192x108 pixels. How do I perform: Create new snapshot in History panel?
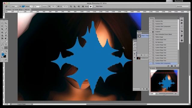pos(172,66)
